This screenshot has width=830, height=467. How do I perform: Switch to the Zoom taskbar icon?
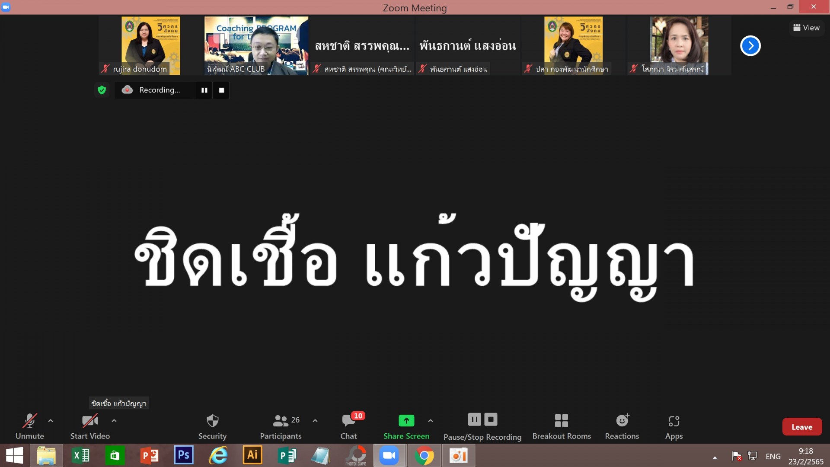point(389,455)
